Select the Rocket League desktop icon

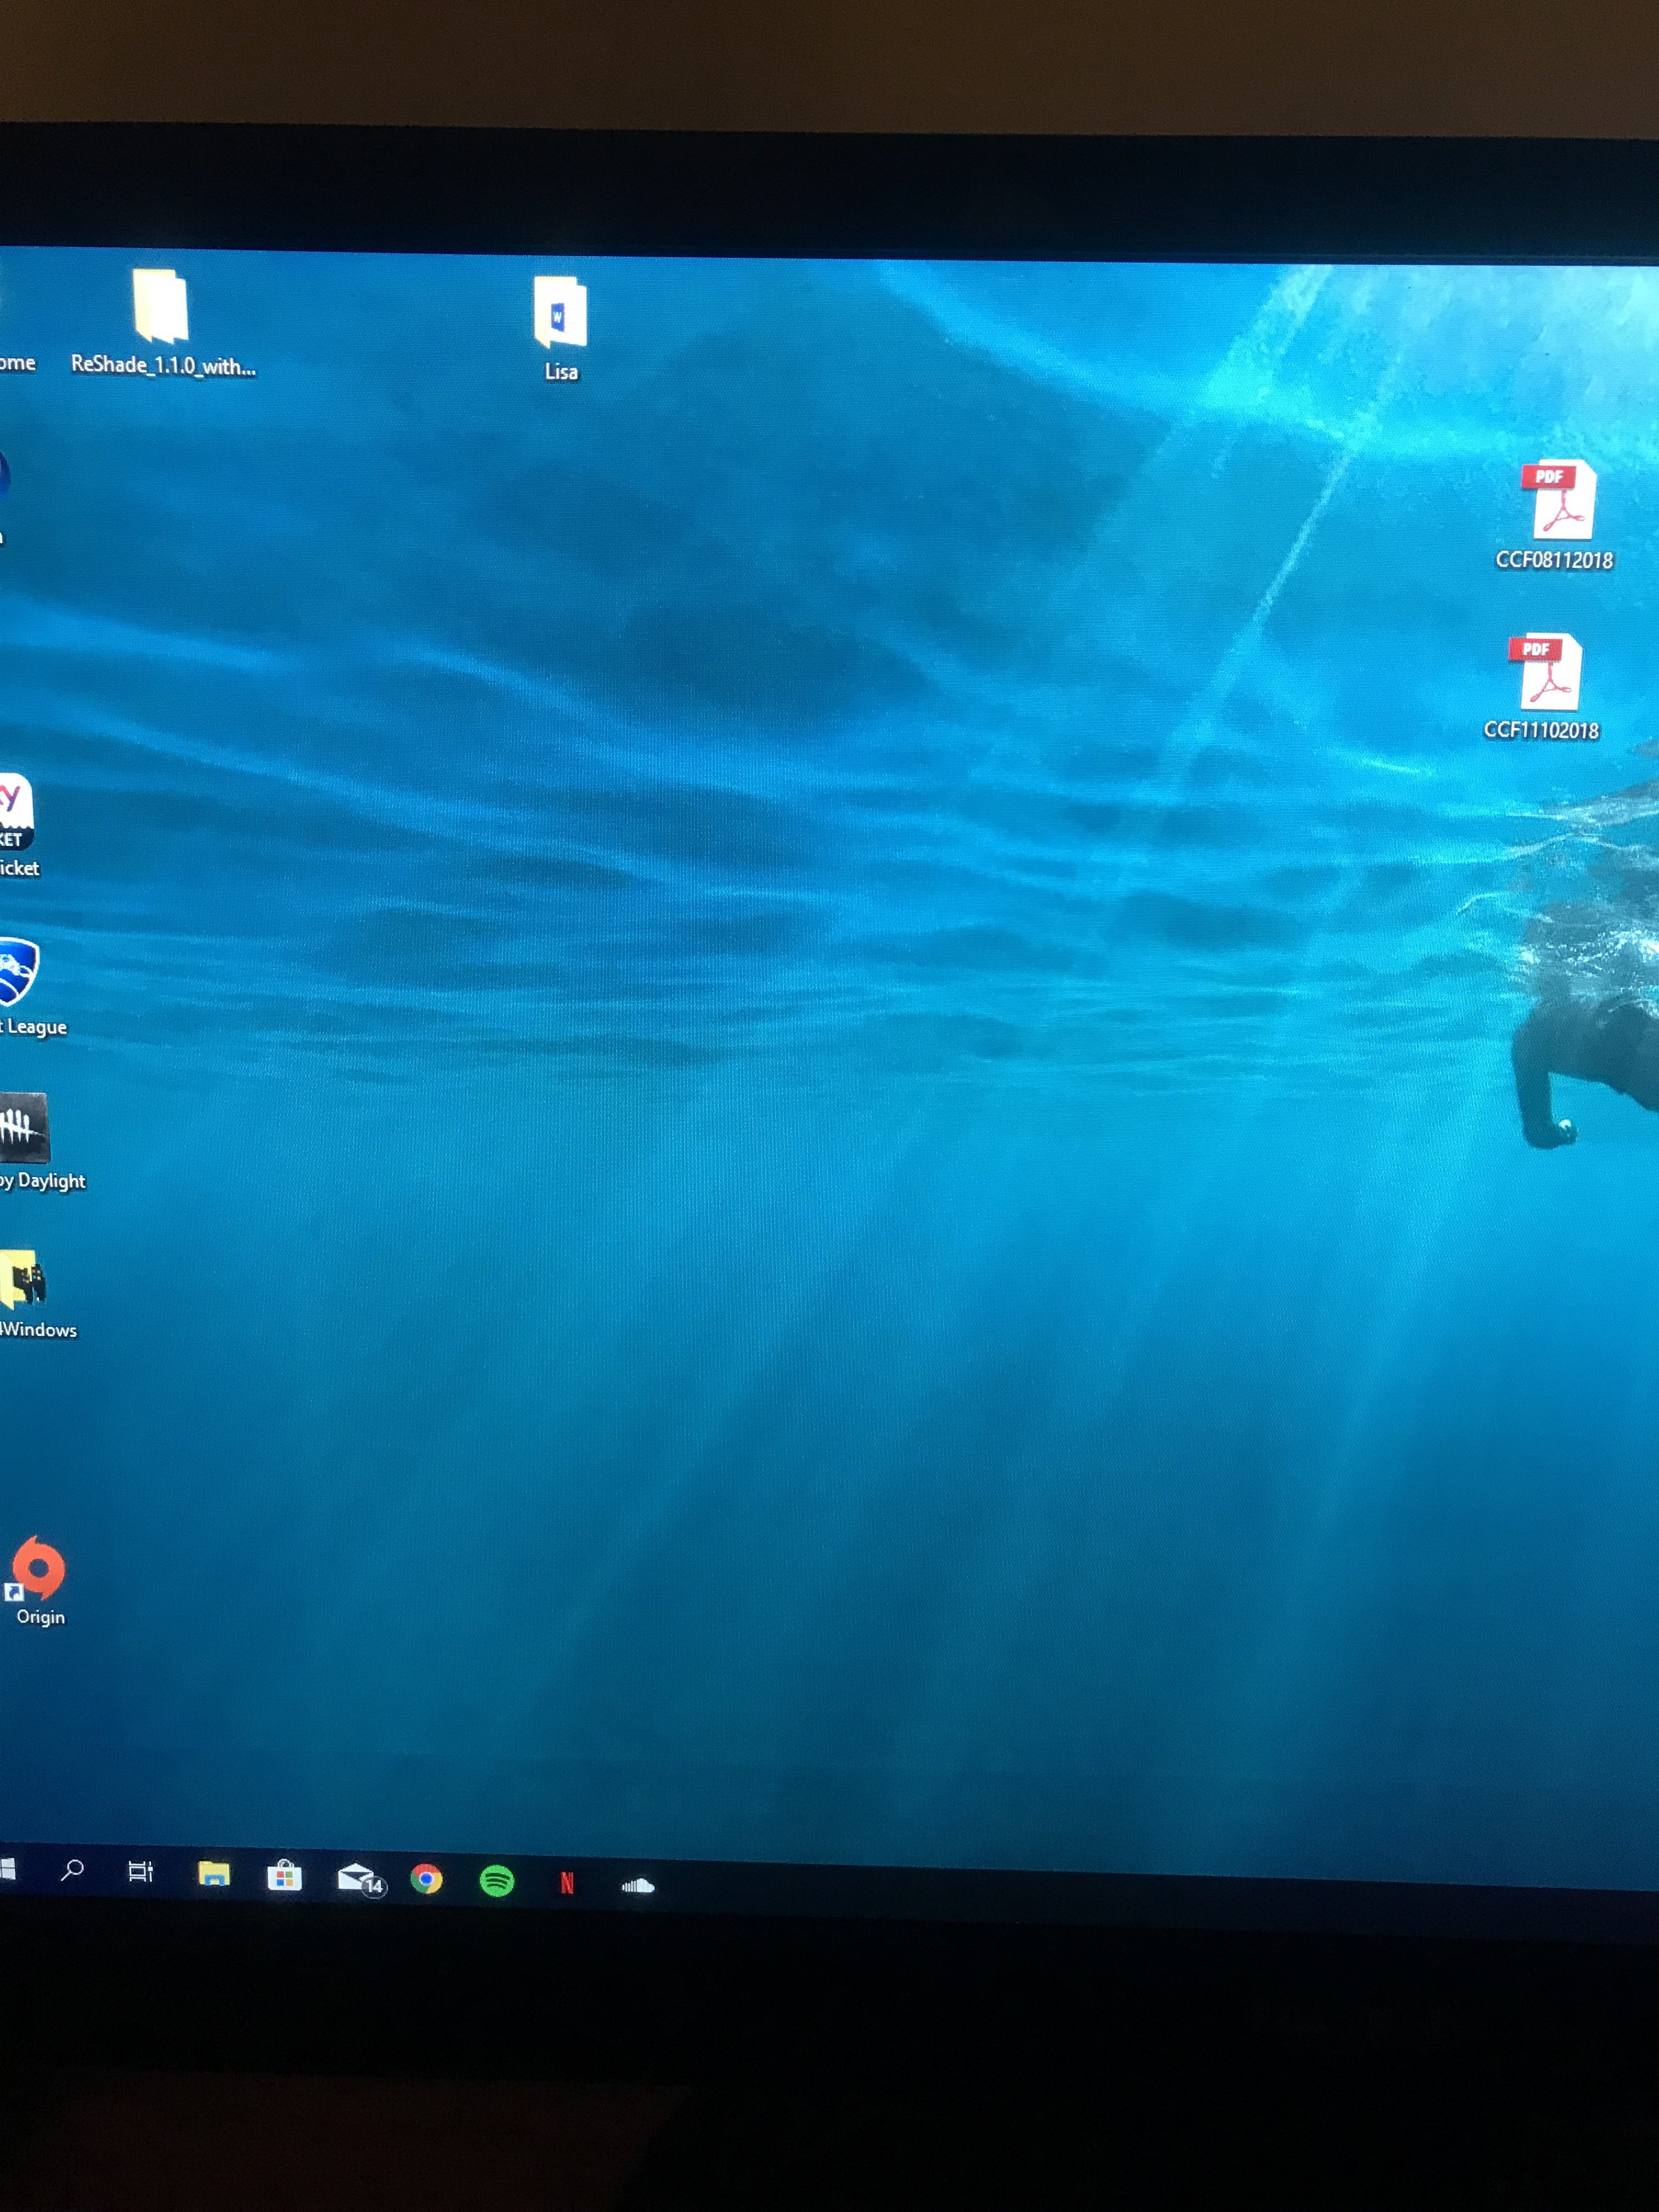(x=17, y=970)
